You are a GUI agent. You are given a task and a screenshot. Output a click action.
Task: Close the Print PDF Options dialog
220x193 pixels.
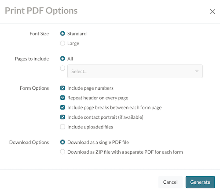click(213, 11)
